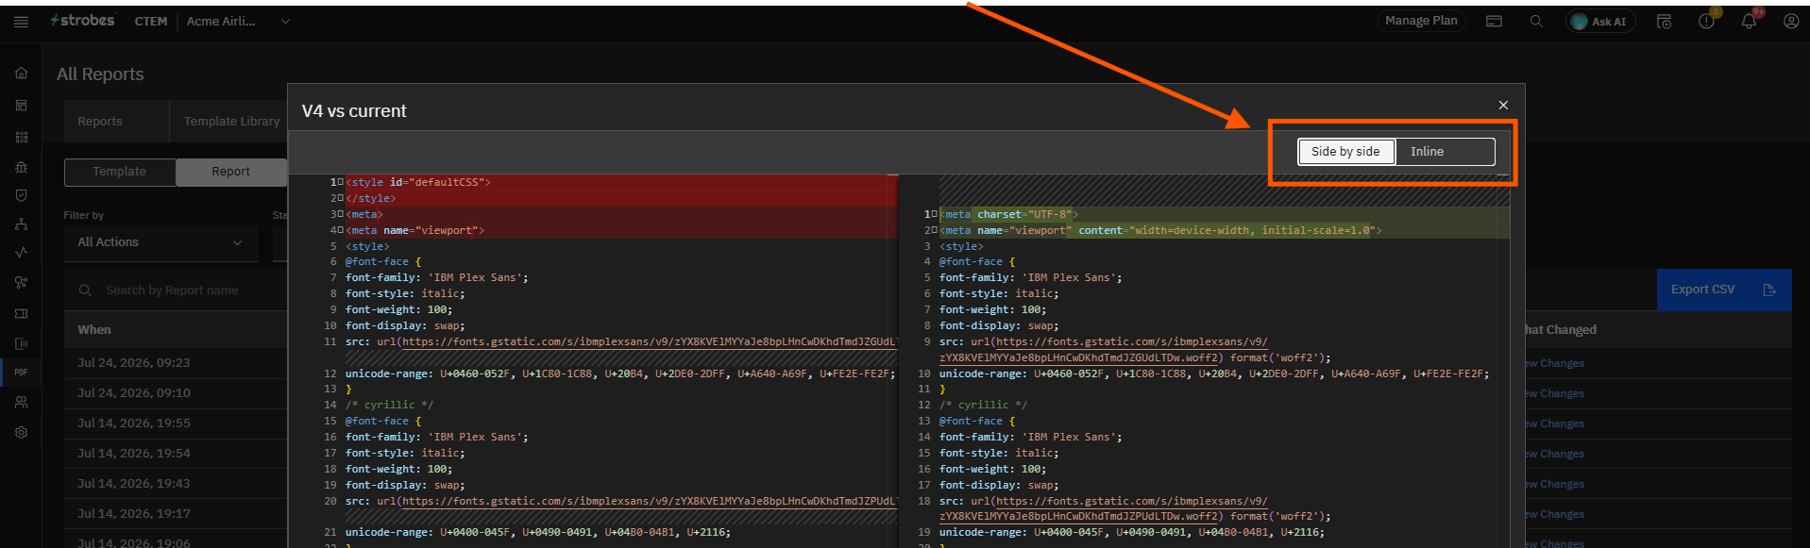Select the Jul 14, 2026, 19:17 row
The width and height of the screenshot is (1810, 548).
click(x=176, y=514)
